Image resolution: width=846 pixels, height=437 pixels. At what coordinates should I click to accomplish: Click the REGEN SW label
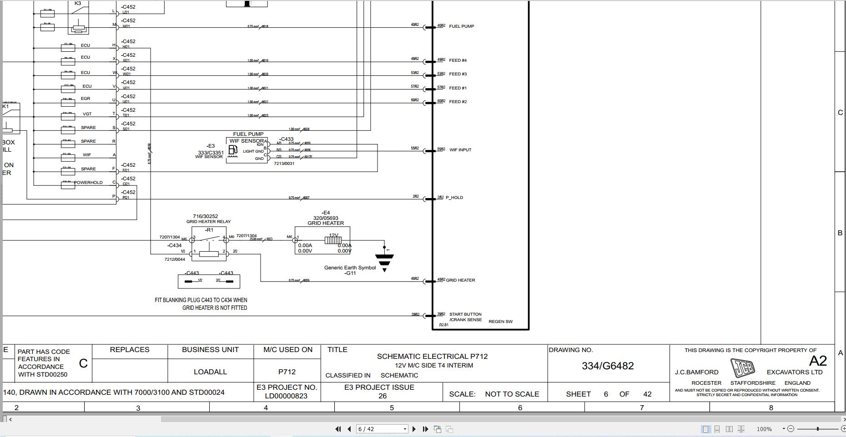tap(500, 322)
